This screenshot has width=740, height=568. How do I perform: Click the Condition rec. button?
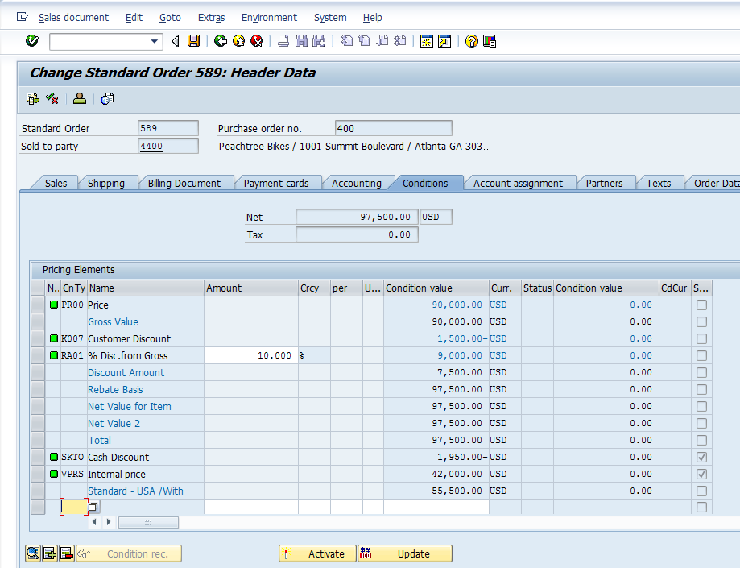pos(129,553)
